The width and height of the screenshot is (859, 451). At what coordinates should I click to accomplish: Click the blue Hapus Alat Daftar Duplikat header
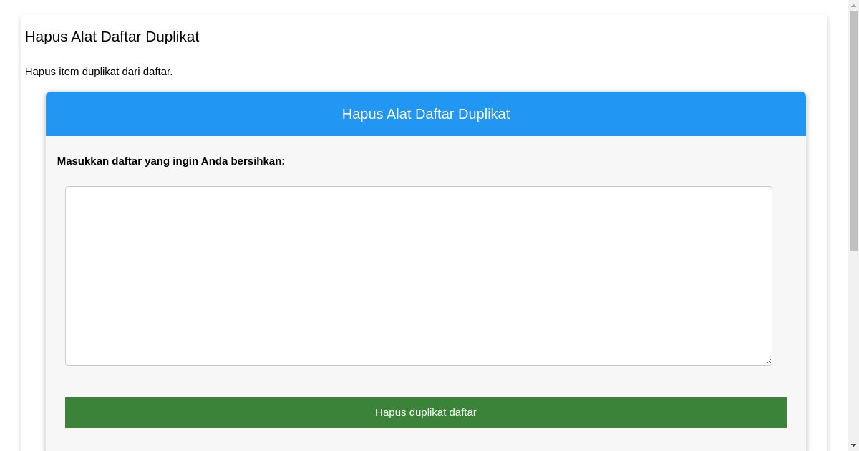(426, 113)
